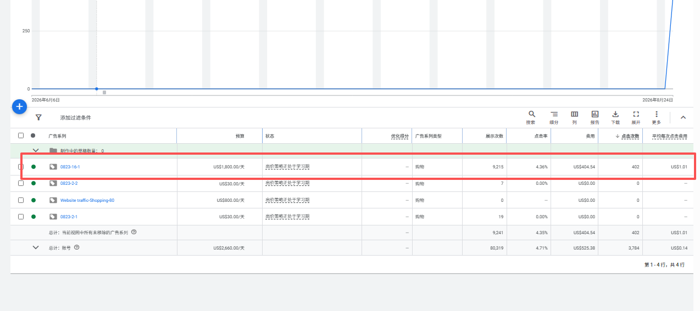Screen dimensions: 700x311
Task: Sort by the 预算 column header
Action: (x=240, y=136)
